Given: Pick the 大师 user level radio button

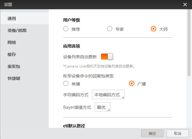Looking at the screenshot, I should coord(154,29).
